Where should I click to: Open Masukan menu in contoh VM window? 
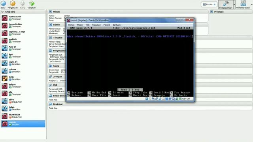pyautogui.click(x=96, y=25)
